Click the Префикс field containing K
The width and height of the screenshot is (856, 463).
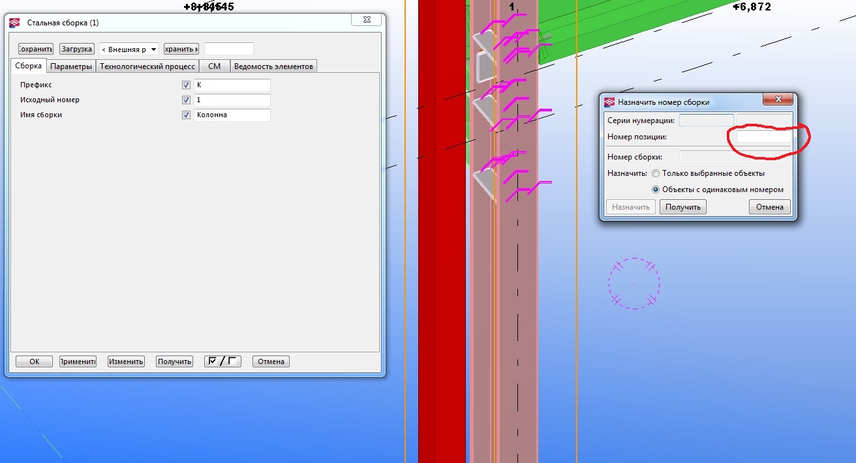tap(232, 85)
